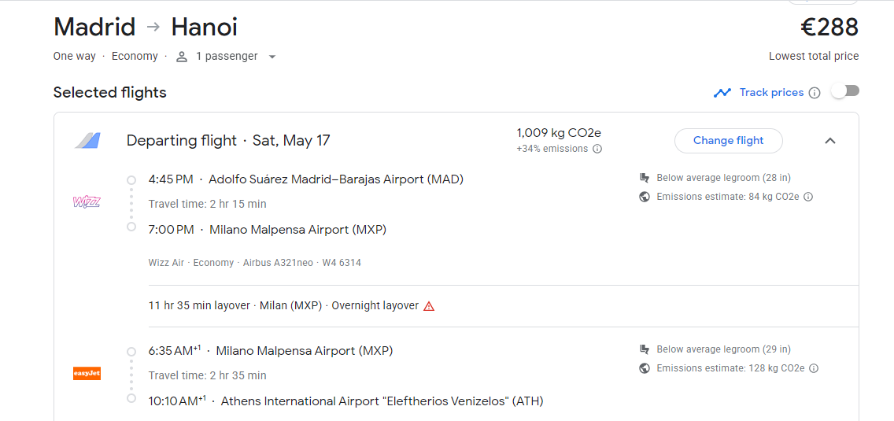Image resolution: width=894 pixels, height=421 pixels.
Task: Click the Track prices chart icon
Action: pos(722,93)
